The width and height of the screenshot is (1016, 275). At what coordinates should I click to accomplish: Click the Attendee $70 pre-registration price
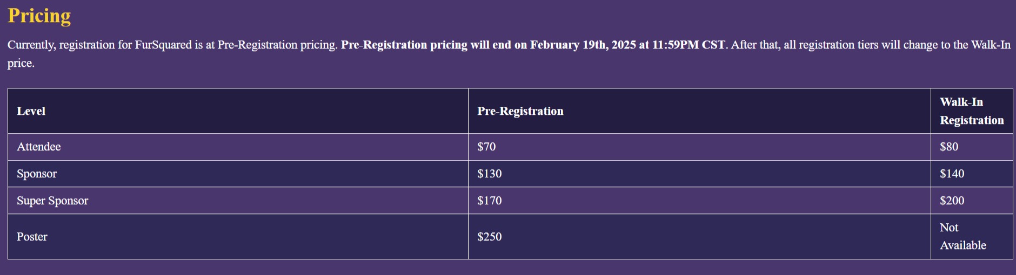point(486,147)
